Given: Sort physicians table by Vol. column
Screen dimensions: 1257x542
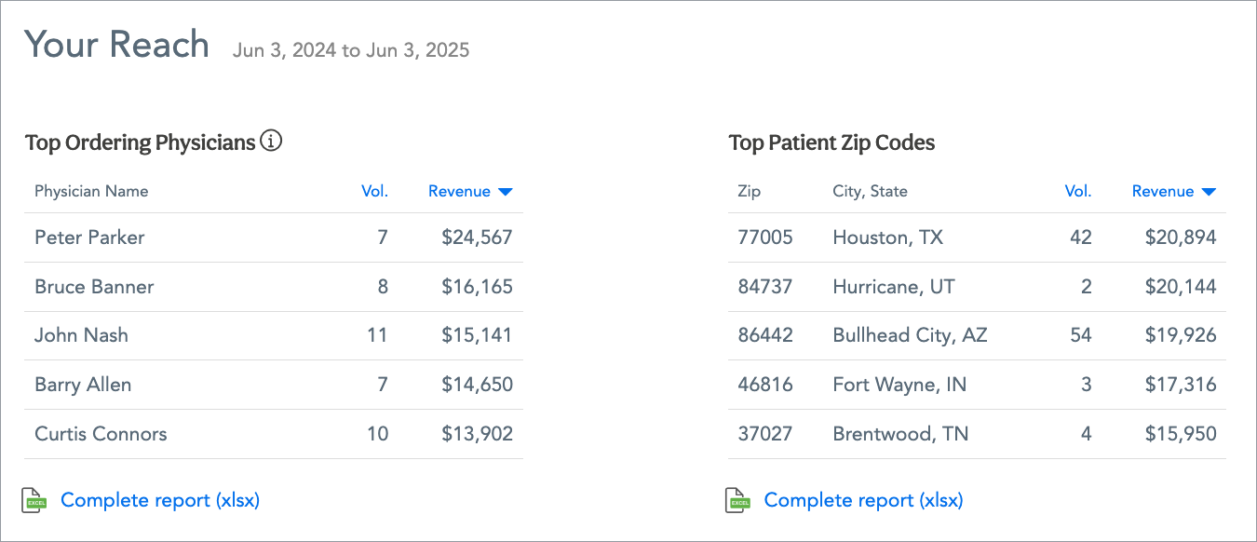Looking at the screenshot, I should (x=374, y=192).
